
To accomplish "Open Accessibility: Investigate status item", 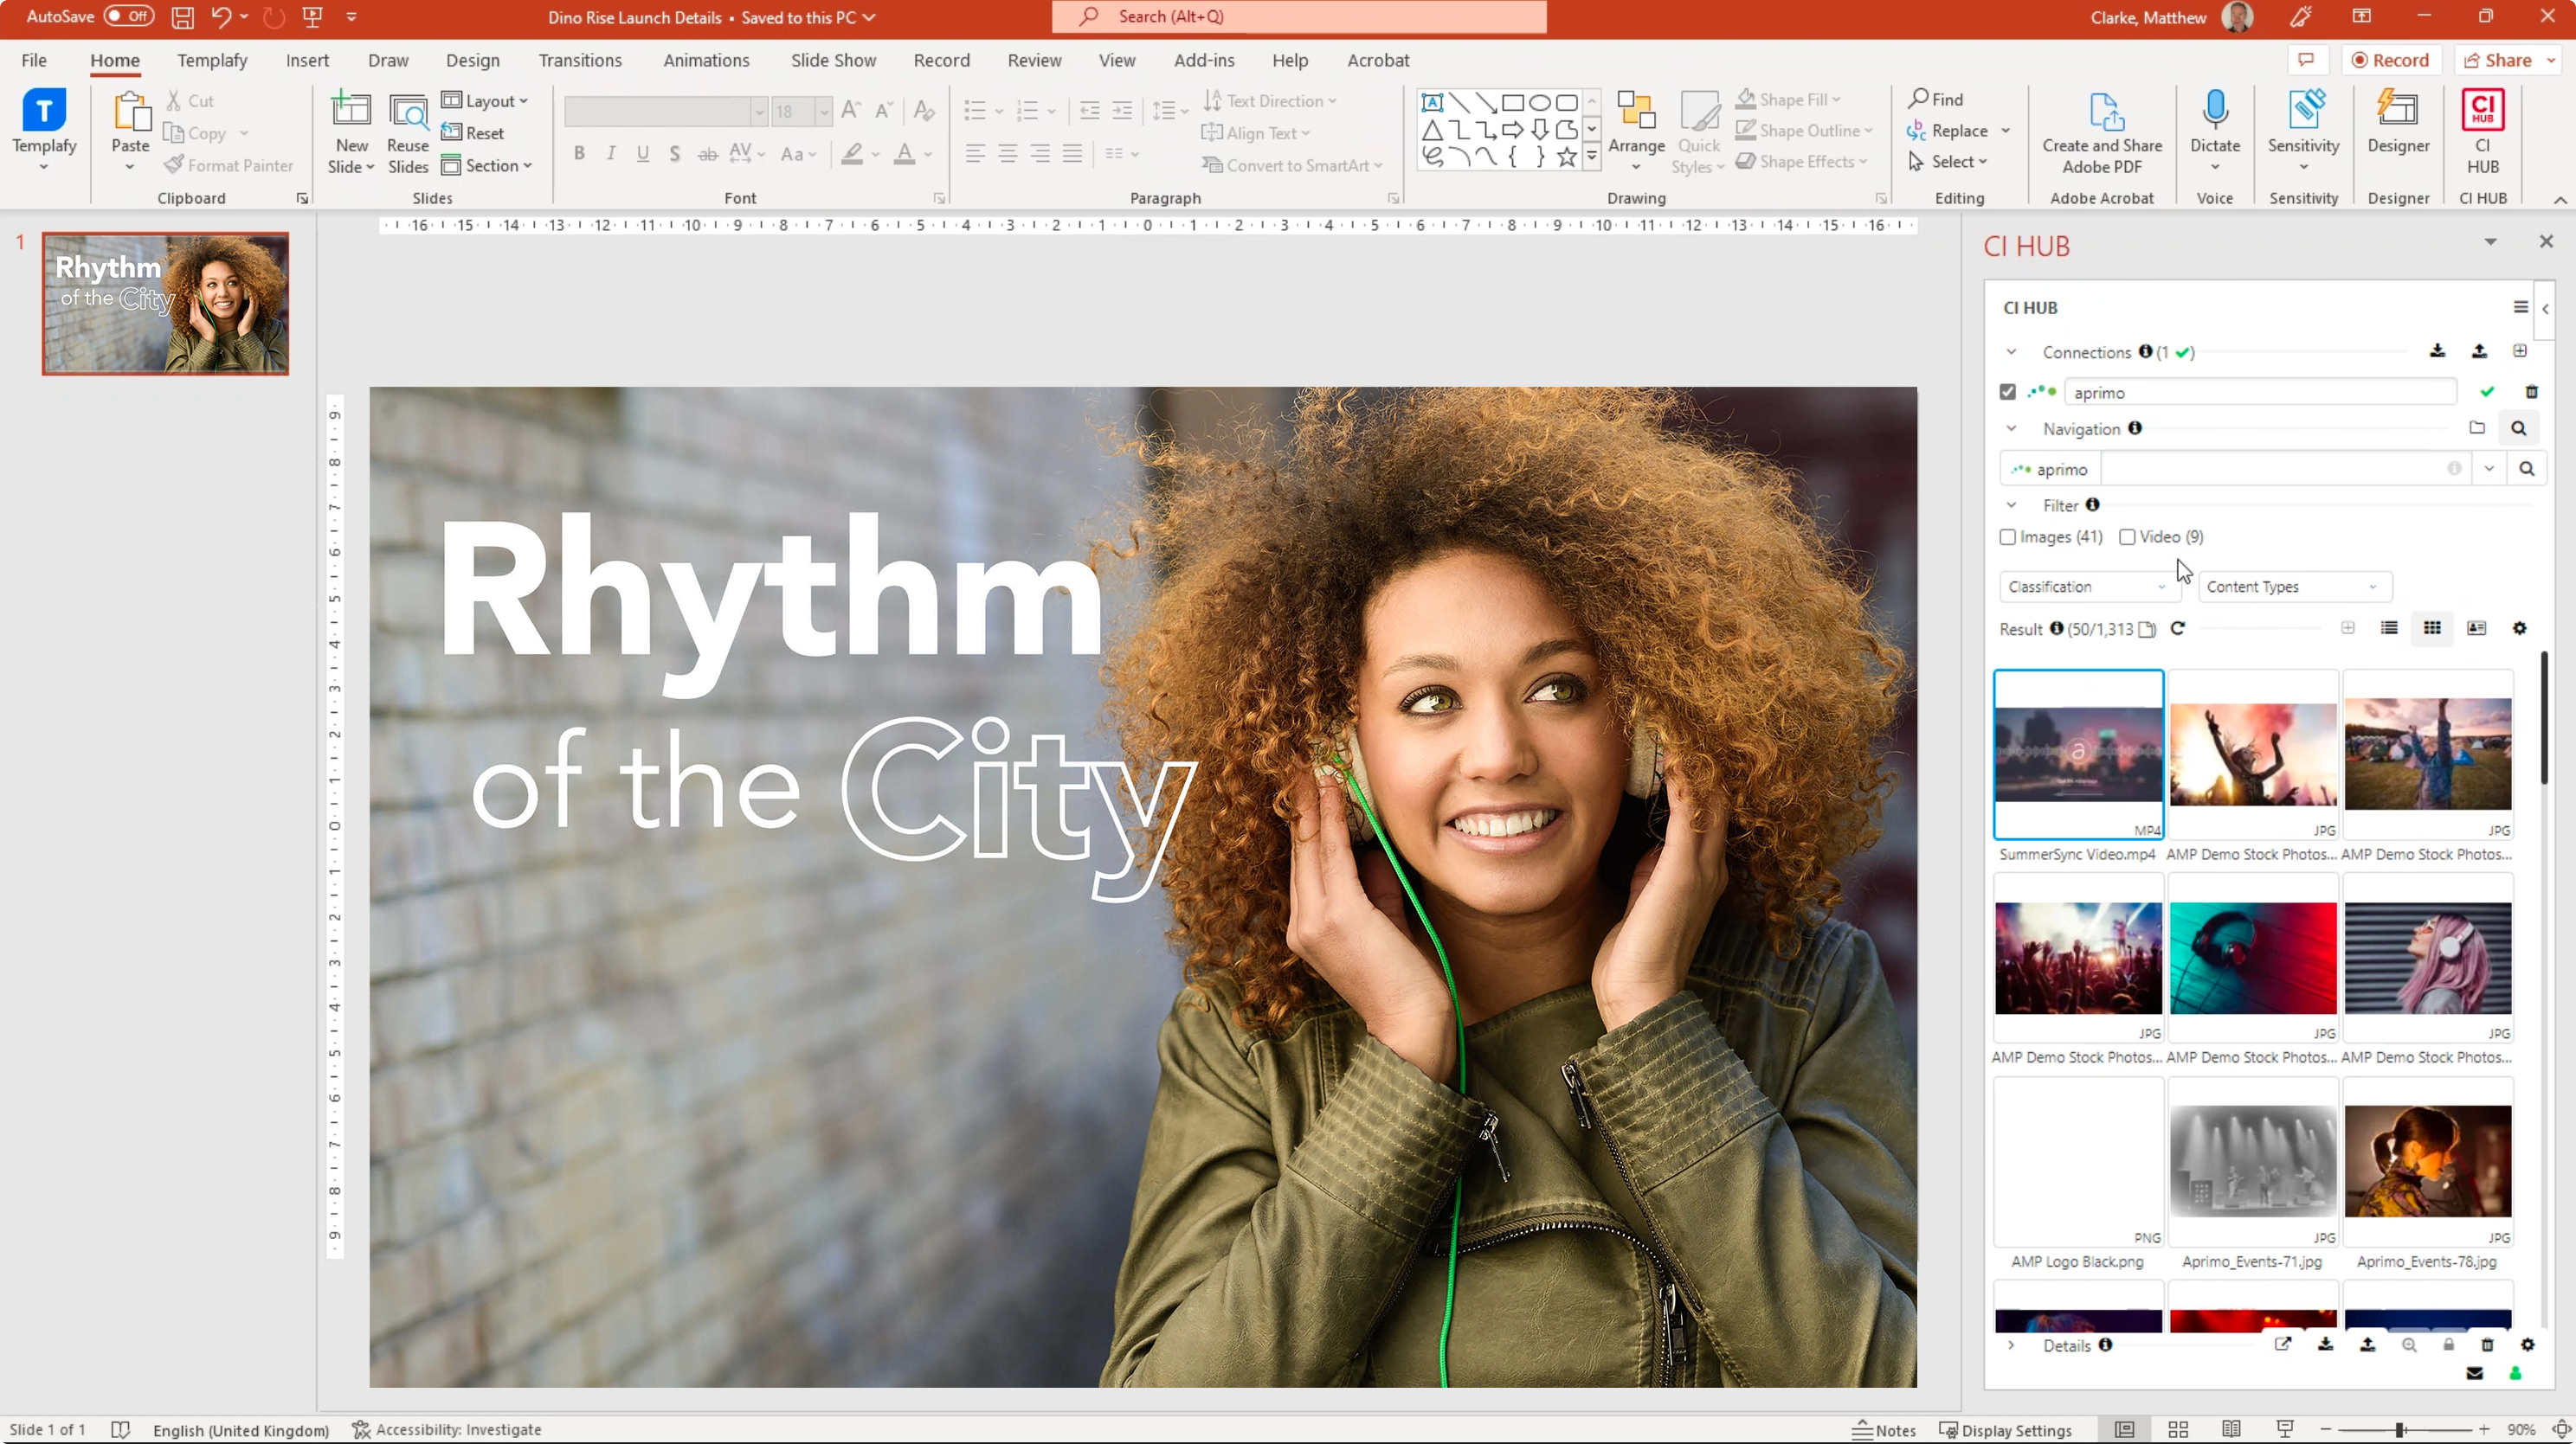I will pos(446,1430).
